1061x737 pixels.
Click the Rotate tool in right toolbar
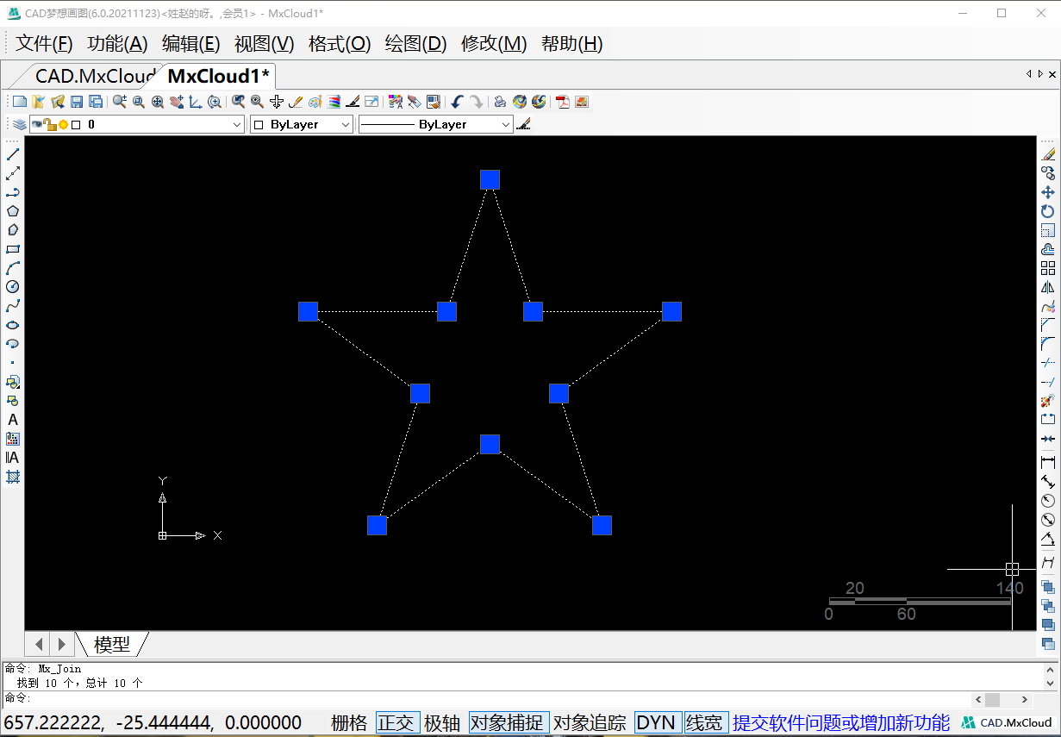coord(1048,211)
